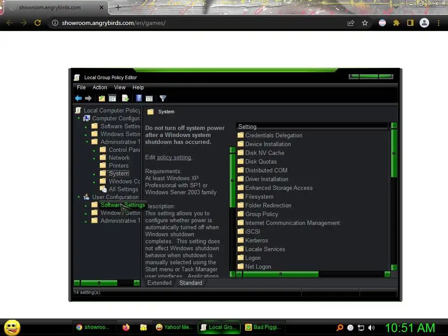Click the Setting column header
Image resolution: width=448 pixels, height=336 pixels.
tap(311, 126)
